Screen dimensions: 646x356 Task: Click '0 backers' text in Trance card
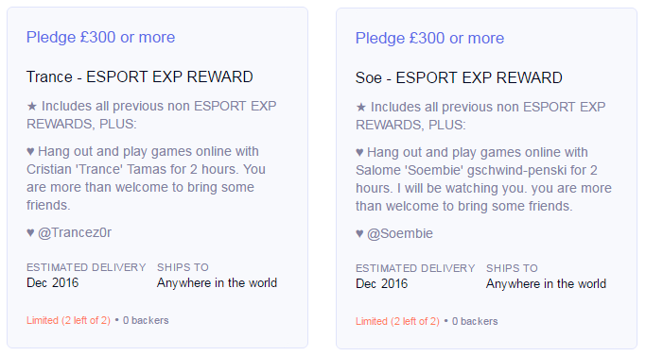pyautogui.click(x=146, y=320)
